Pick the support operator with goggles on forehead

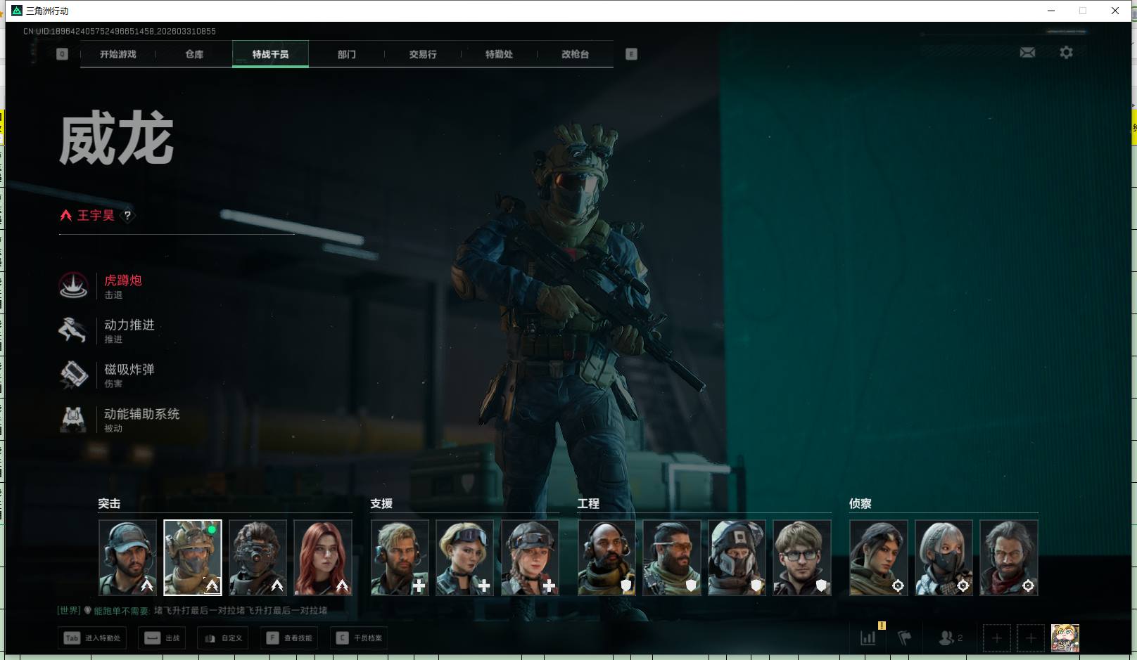pyautogui.click(x=464, y=557)
